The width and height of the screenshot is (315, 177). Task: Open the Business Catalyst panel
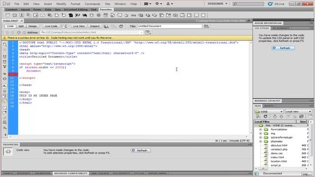coord(267,101)
